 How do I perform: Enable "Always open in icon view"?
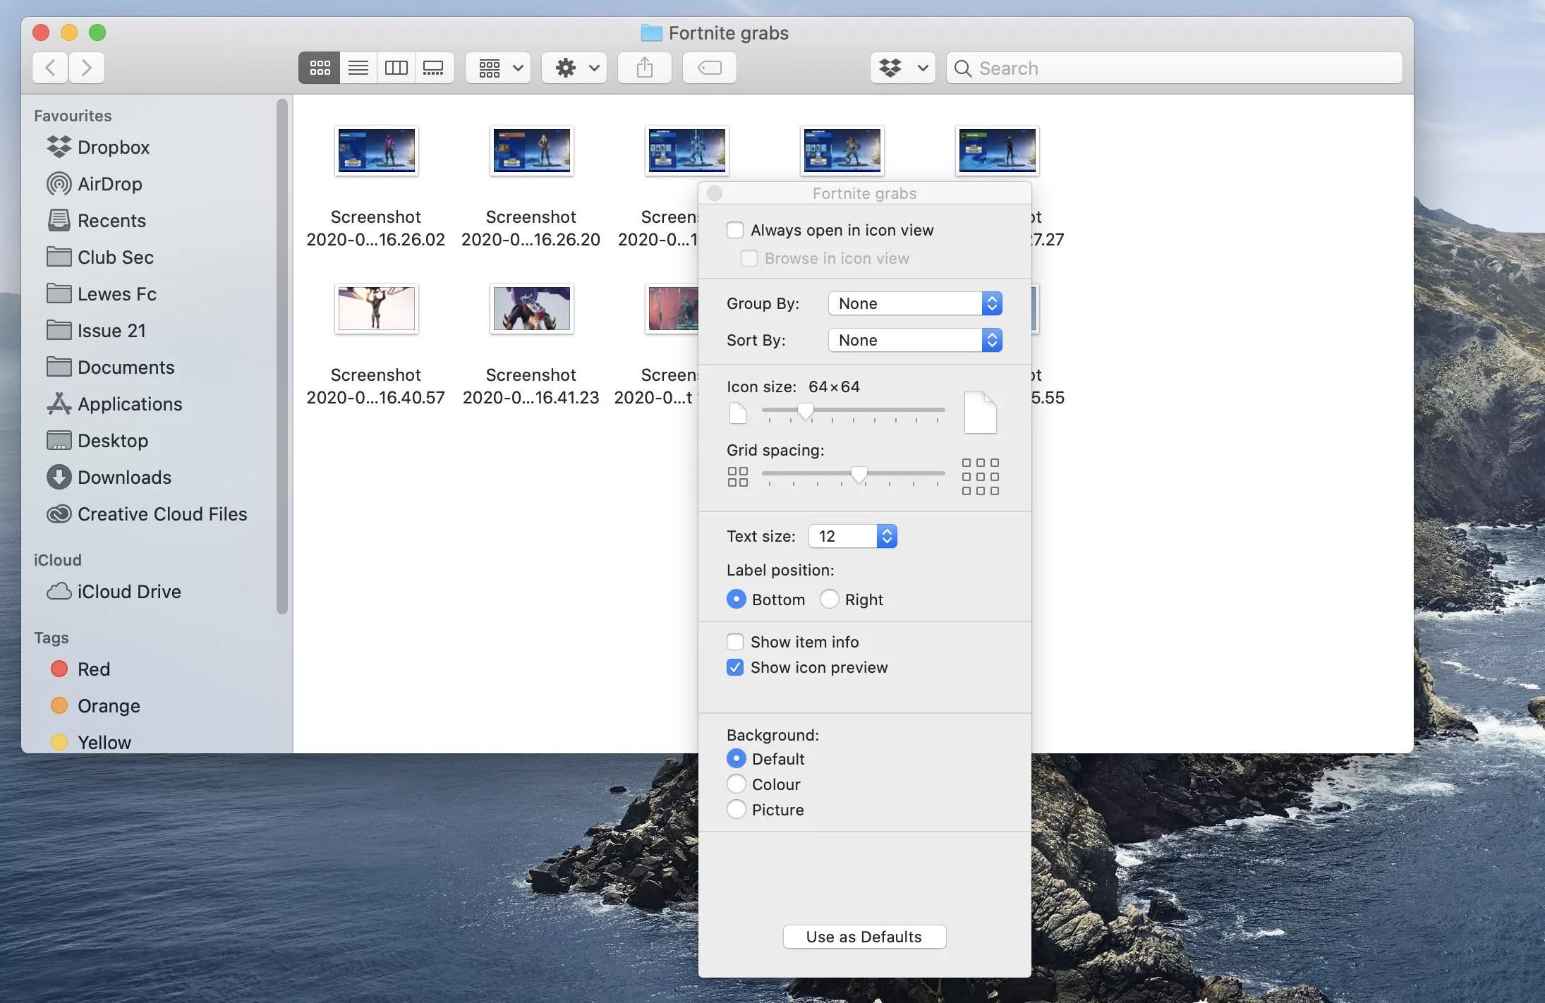[735, 229]
